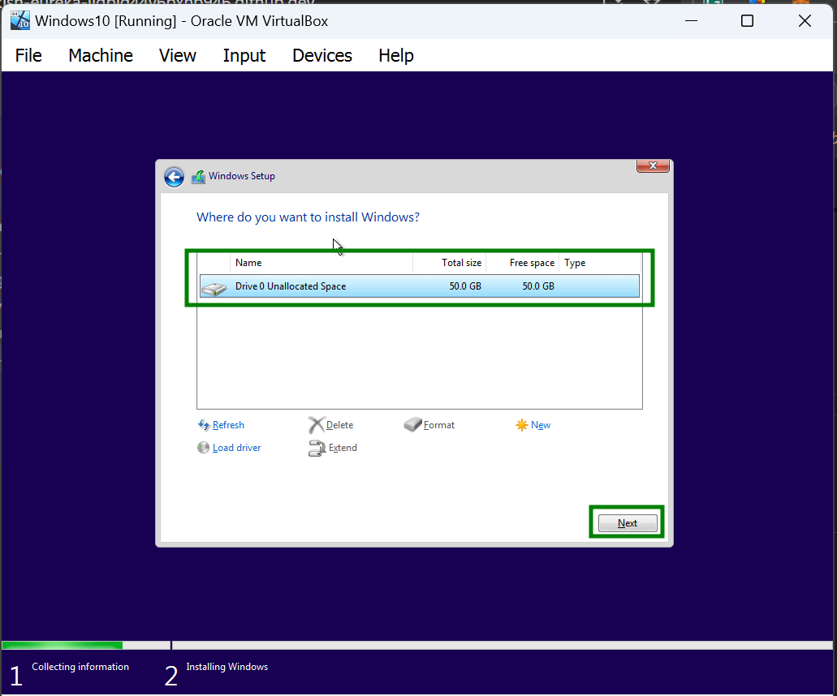837x696 pixels.
Task: Click the Installing Windows step label
Action: 227,667
